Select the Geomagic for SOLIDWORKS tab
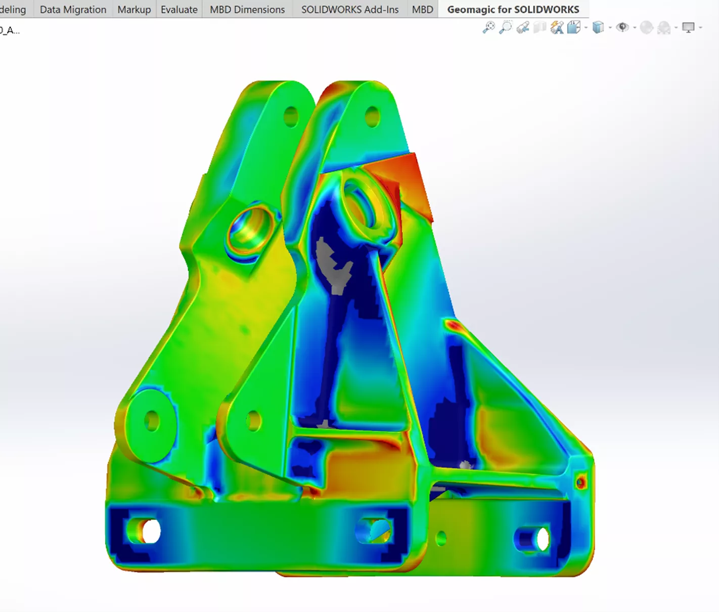The width and height of the screenshot is (719, 612). click(x=513, y=9)
